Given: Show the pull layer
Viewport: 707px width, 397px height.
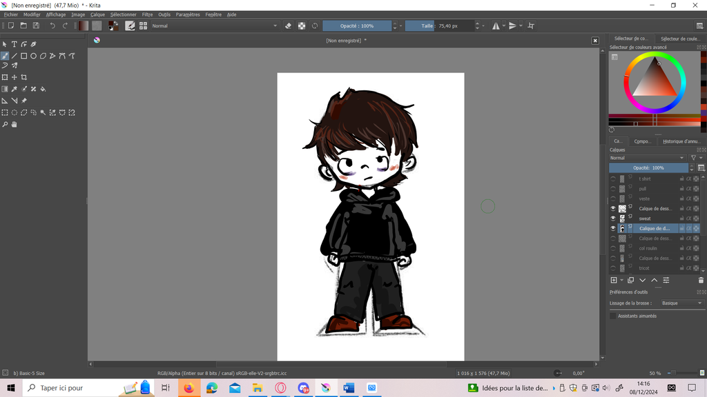Looking at the screenshot, I should [613, 189].
